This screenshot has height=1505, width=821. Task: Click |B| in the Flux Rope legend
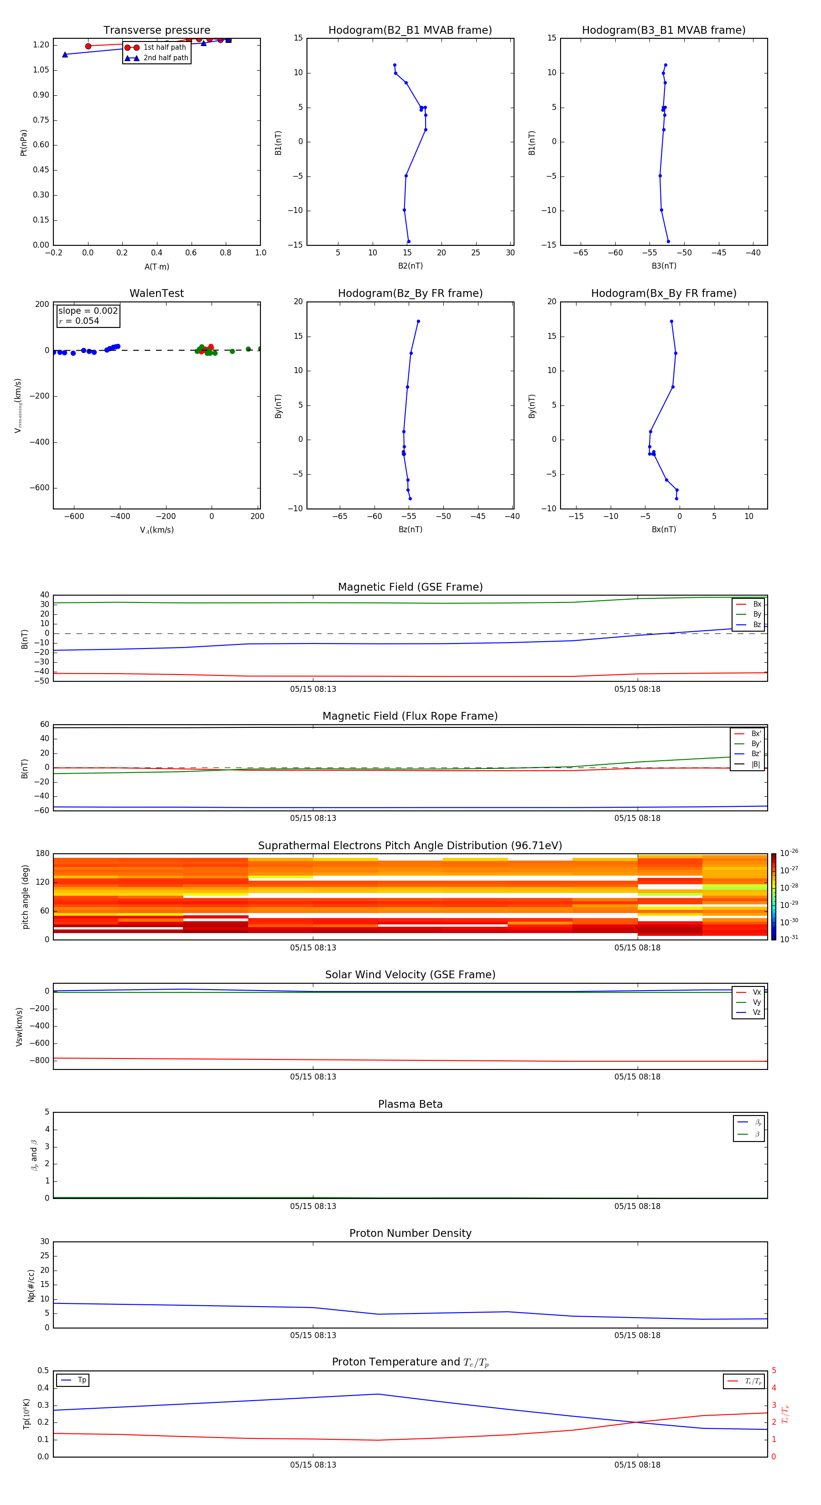point(748,764)
